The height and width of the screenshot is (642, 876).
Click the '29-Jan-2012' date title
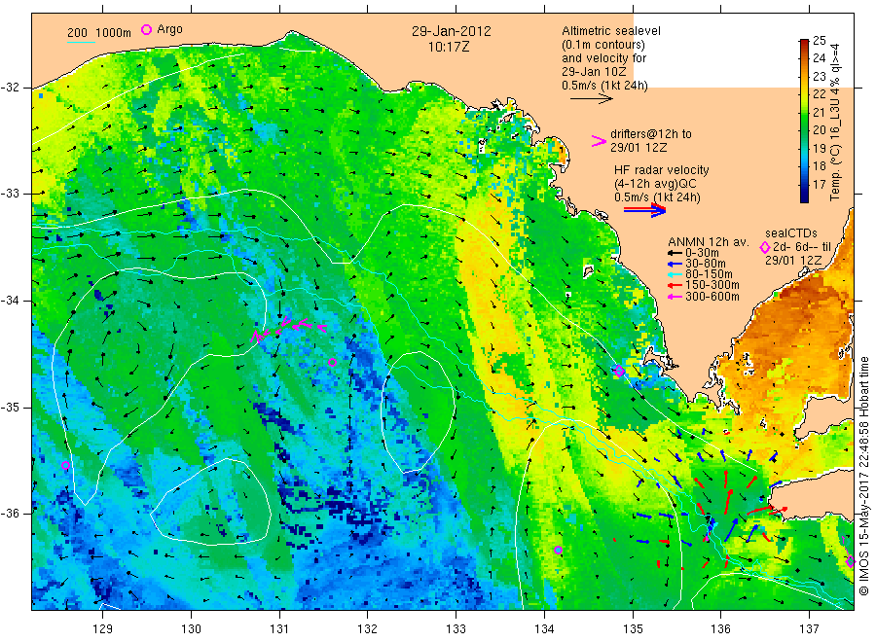point(452,31)
